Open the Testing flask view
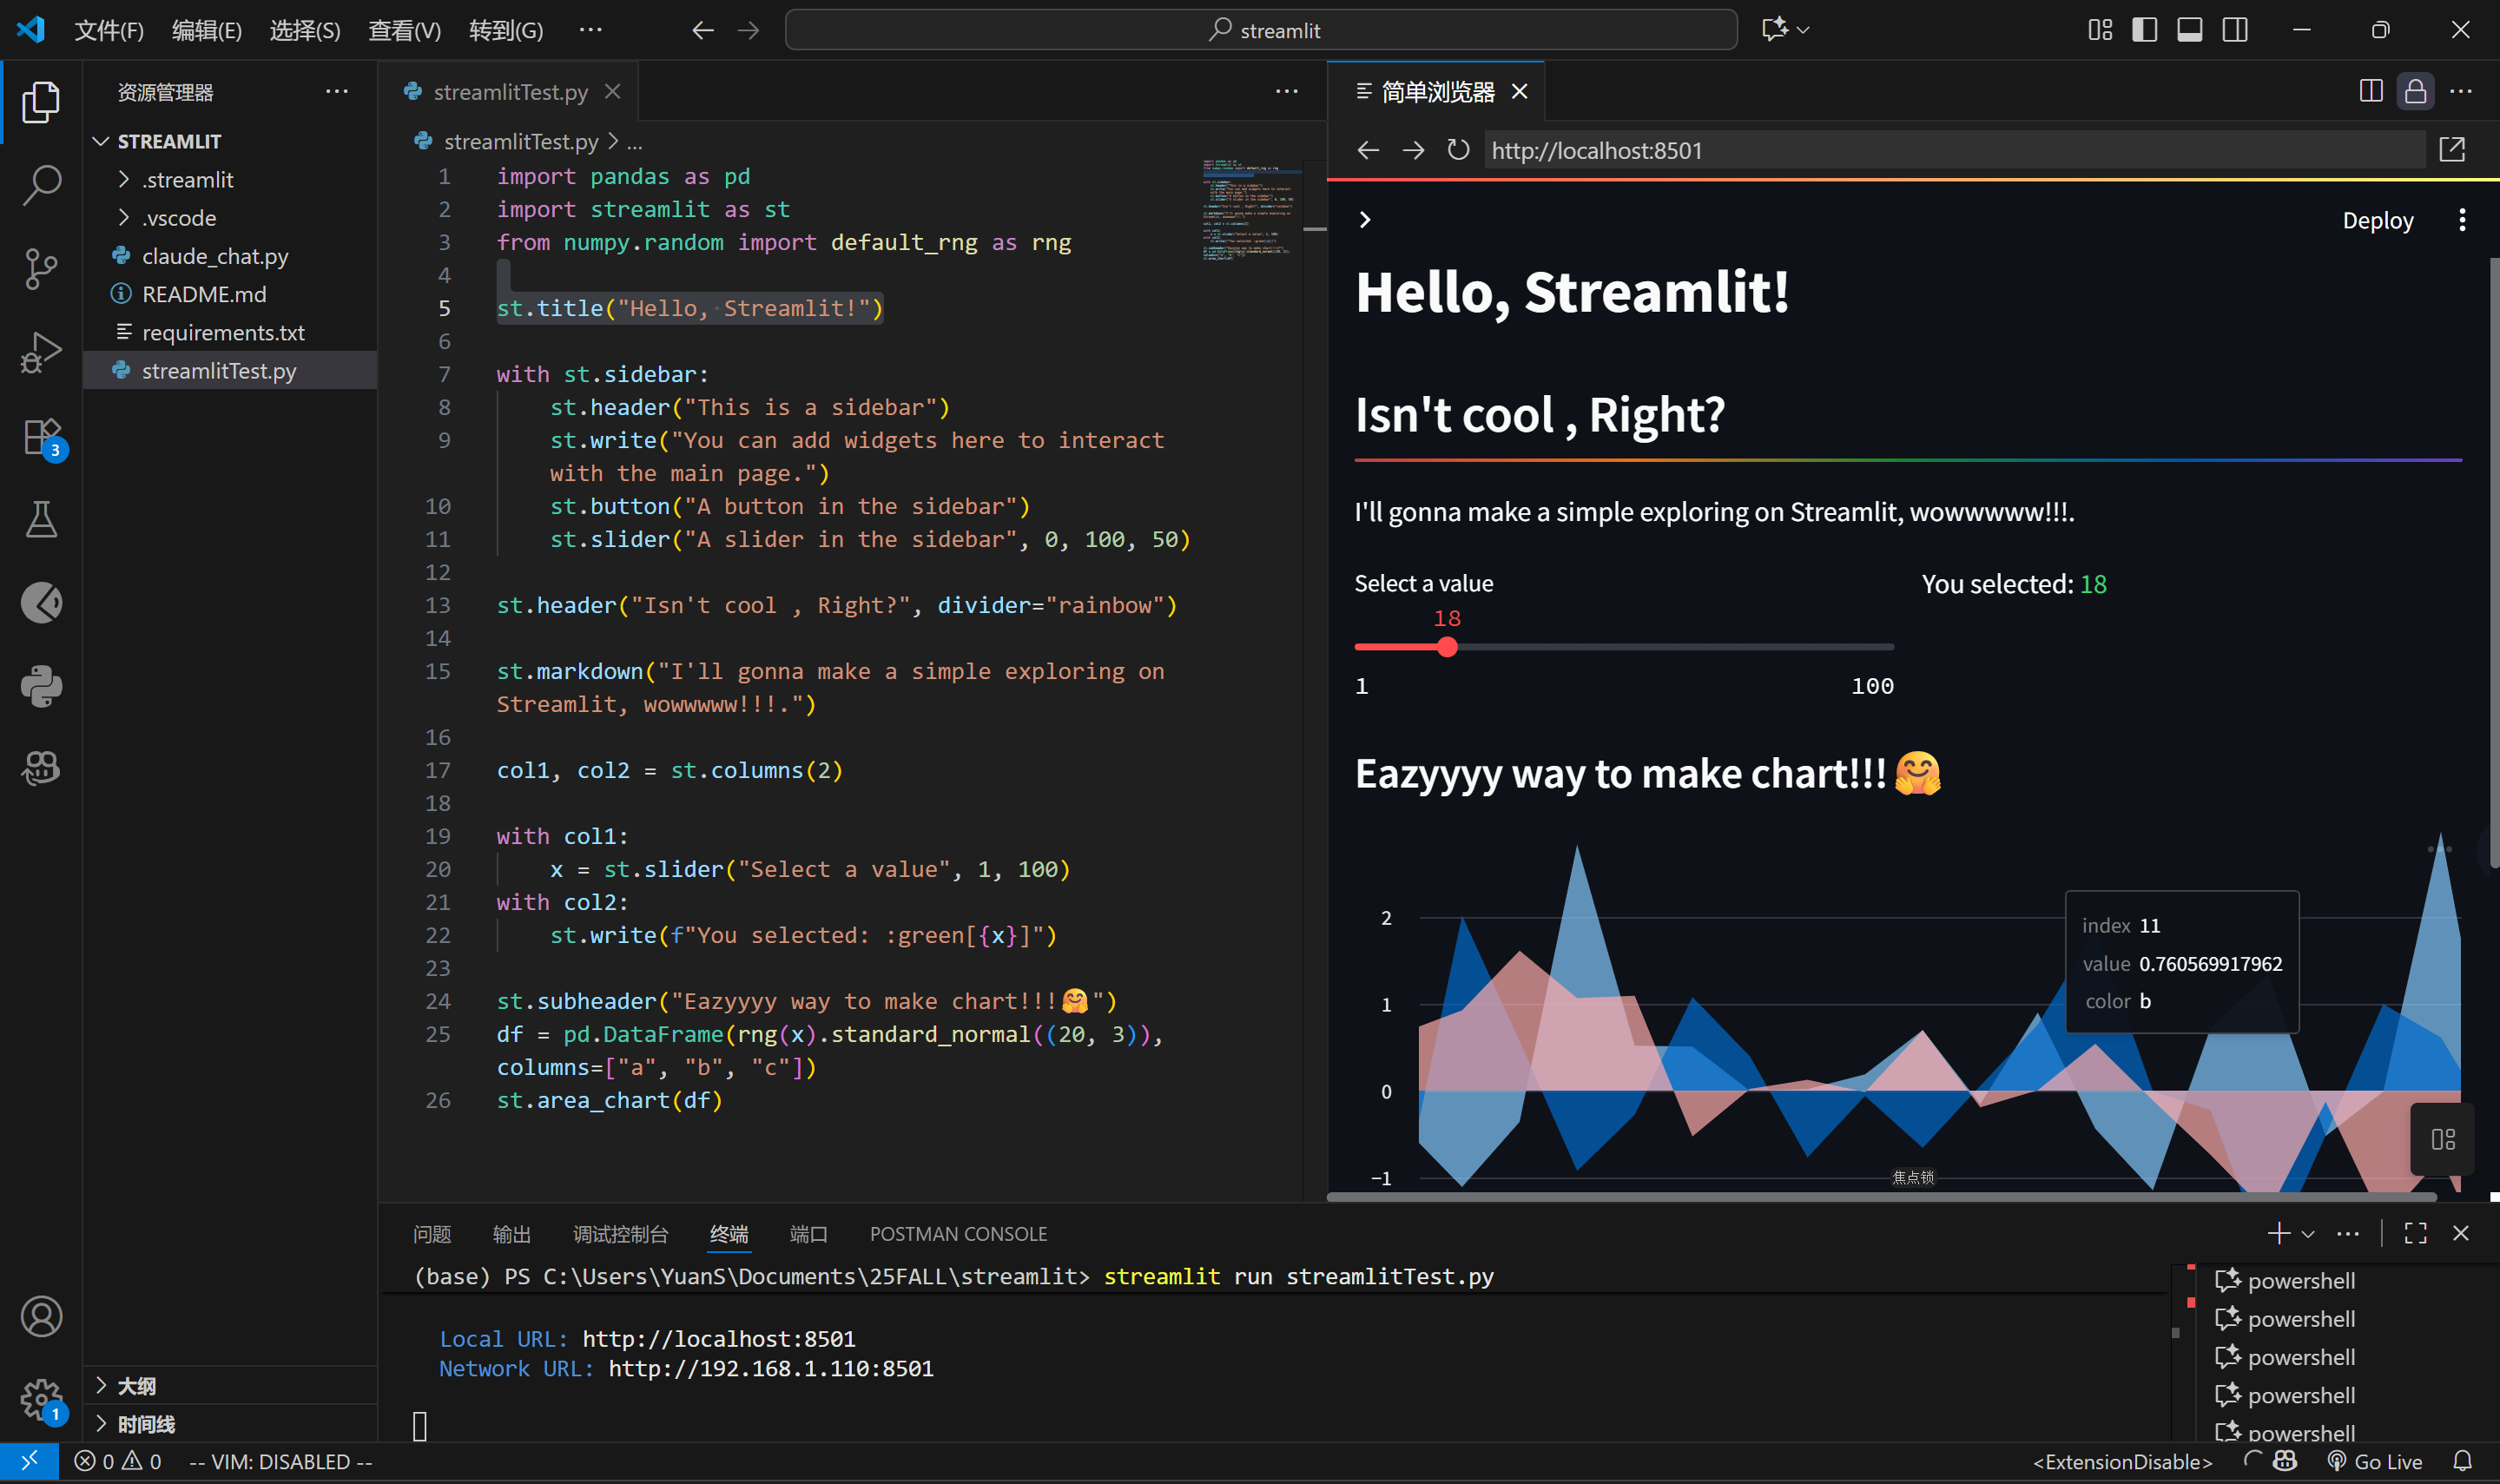Image resolution: width=2500 pixels, height=1484 pixels. (41, 520)
